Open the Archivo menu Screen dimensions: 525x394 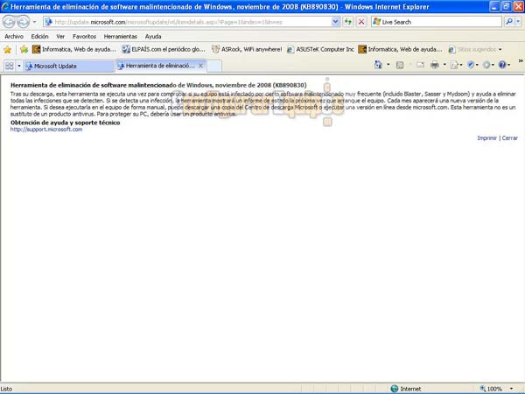click(14, 36)
